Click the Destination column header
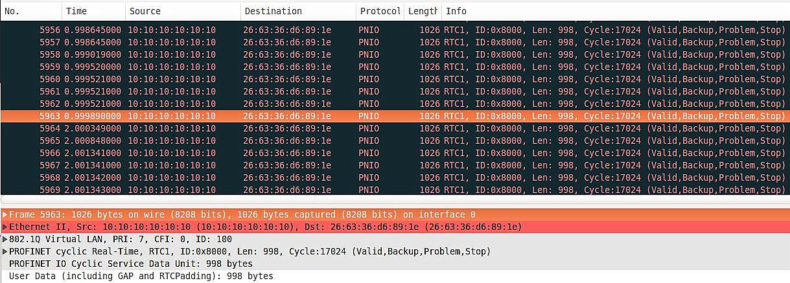Image resolution: width=790 pixels, height=283 pixels. click(297, 11)
